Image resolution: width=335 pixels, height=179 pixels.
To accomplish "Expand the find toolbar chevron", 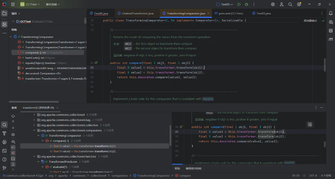I will pos(13,170).
